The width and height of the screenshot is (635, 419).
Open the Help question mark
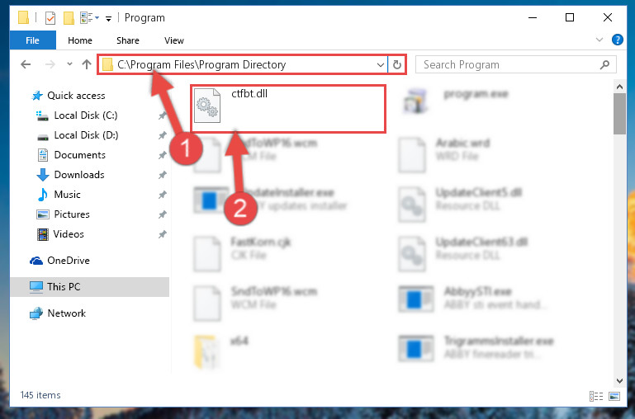(x=618, y=40)
